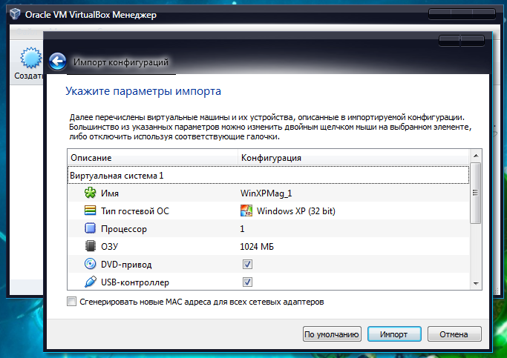Click the Укажите параметры импорта heading
The height and width of the screenshot is (358, 507).
[x=143, y=91]
